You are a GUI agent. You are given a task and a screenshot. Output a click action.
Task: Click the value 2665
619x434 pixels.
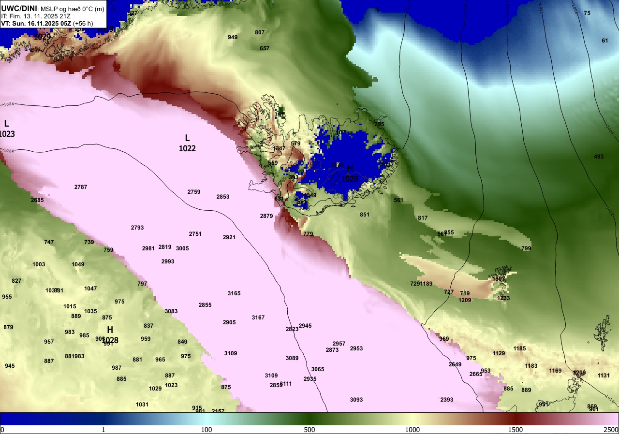pyautogui.click(x=476, y=374)
